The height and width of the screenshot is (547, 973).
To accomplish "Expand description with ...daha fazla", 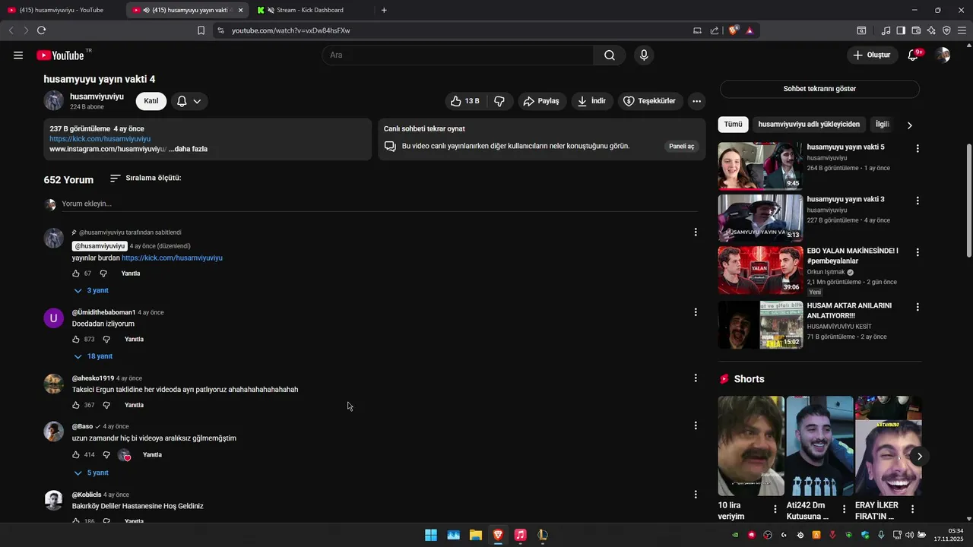I will coord(188,149).
